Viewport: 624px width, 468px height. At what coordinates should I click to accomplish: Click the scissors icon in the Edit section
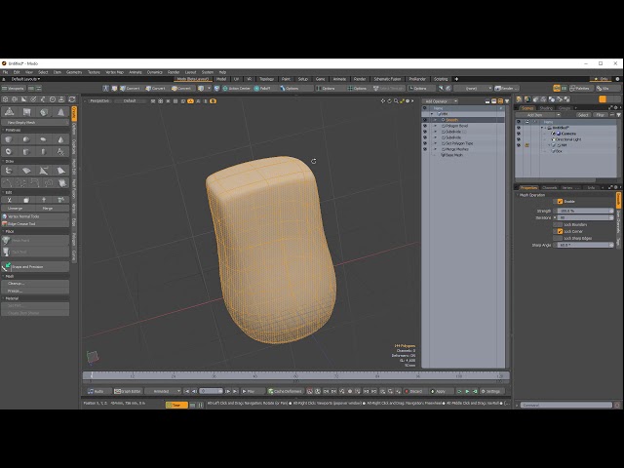pyautogui.click(x=9, y=200)
